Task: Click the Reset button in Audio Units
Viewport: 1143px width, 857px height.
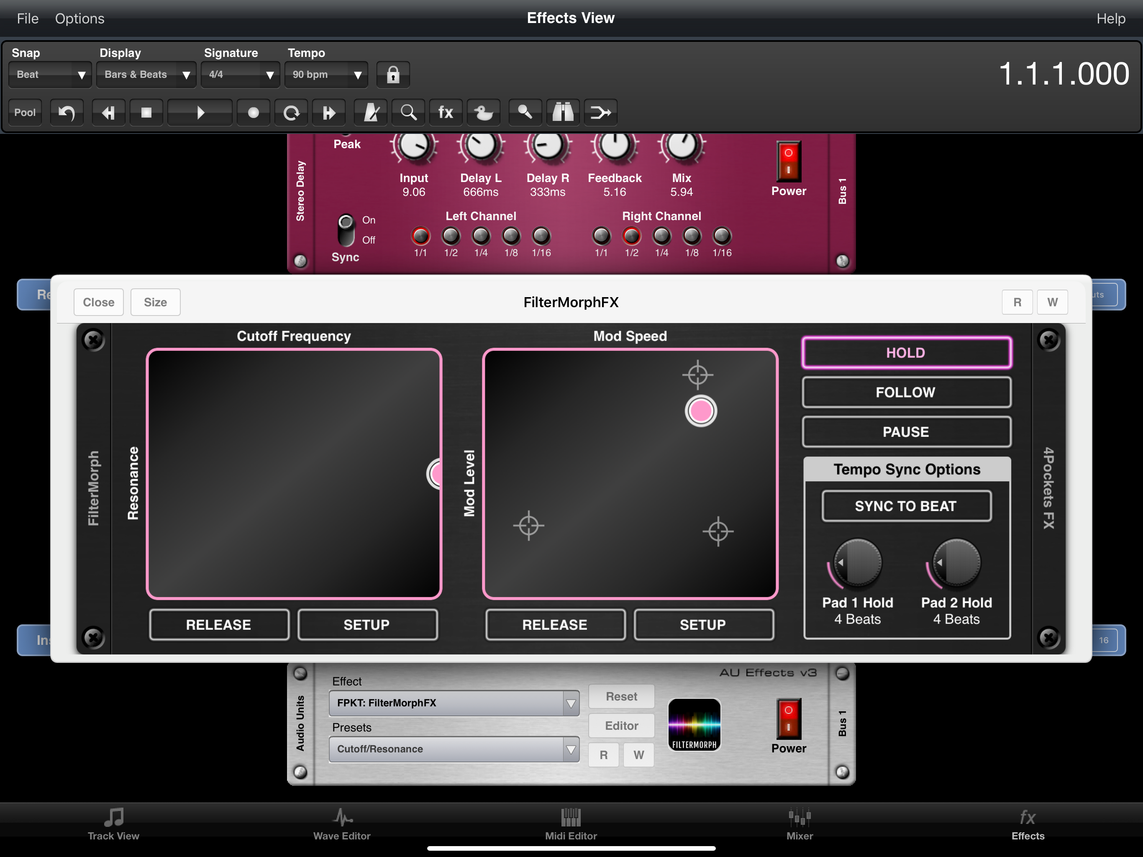Action: (622, 696)
